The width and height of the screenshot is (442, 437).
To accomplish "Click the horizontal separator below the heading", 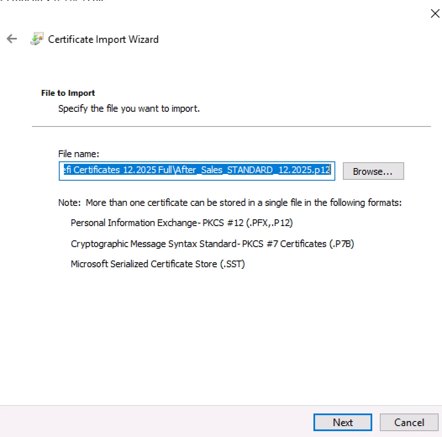I will [231, 126].
